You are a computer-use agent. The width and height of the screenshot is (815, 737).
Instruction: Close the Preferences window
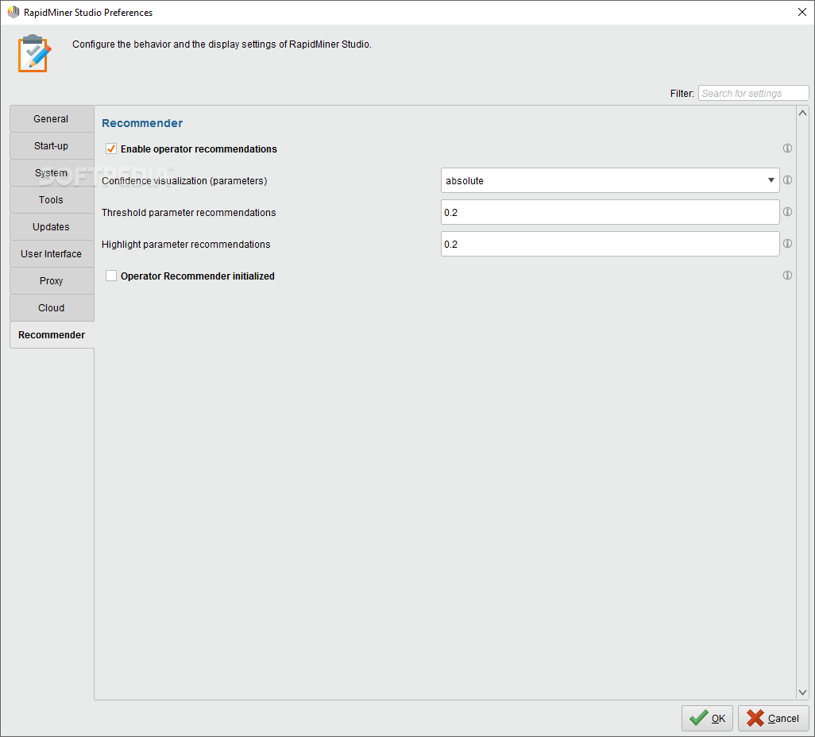[802, 12]
